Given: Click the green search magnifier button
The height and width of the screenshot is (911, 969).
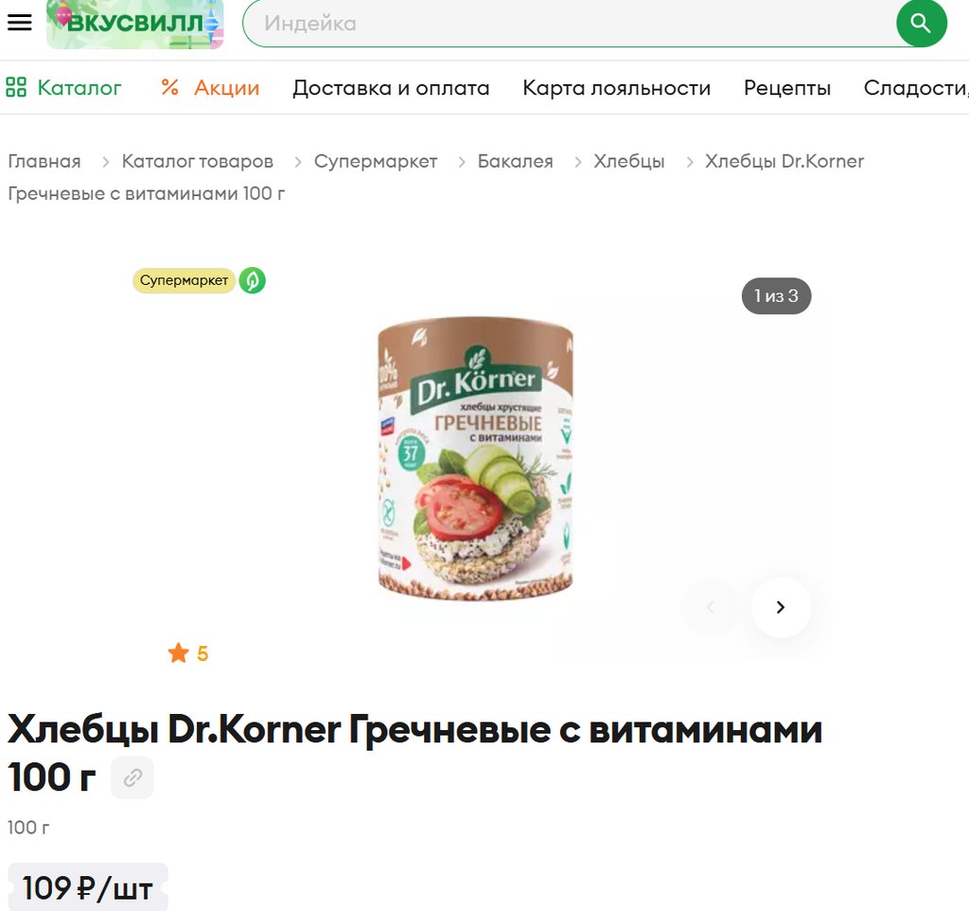Looking at the screenshot, I should [922, 23].
